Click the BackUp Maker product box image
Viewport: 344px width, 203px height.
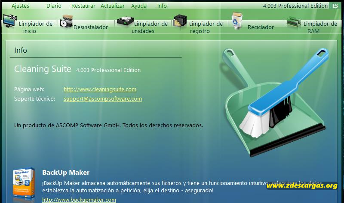tap(24, 184)
